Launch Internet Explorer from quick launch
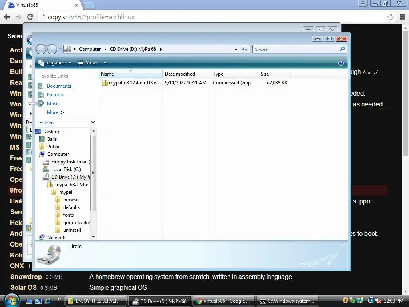This screenshot has width=409, height=307. [48, 301]
